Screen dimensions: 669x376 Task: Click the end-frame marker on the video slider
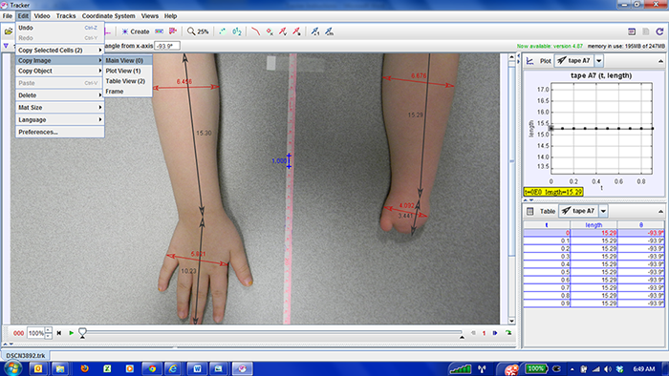462,337
